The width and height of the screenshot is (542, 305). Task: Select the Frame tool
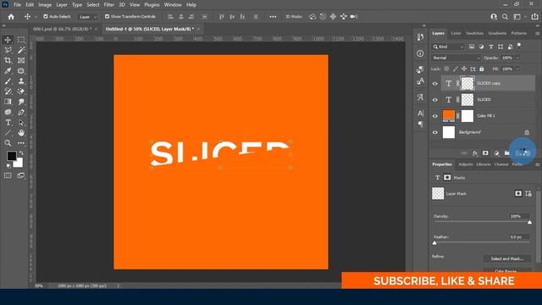(21, 60)
